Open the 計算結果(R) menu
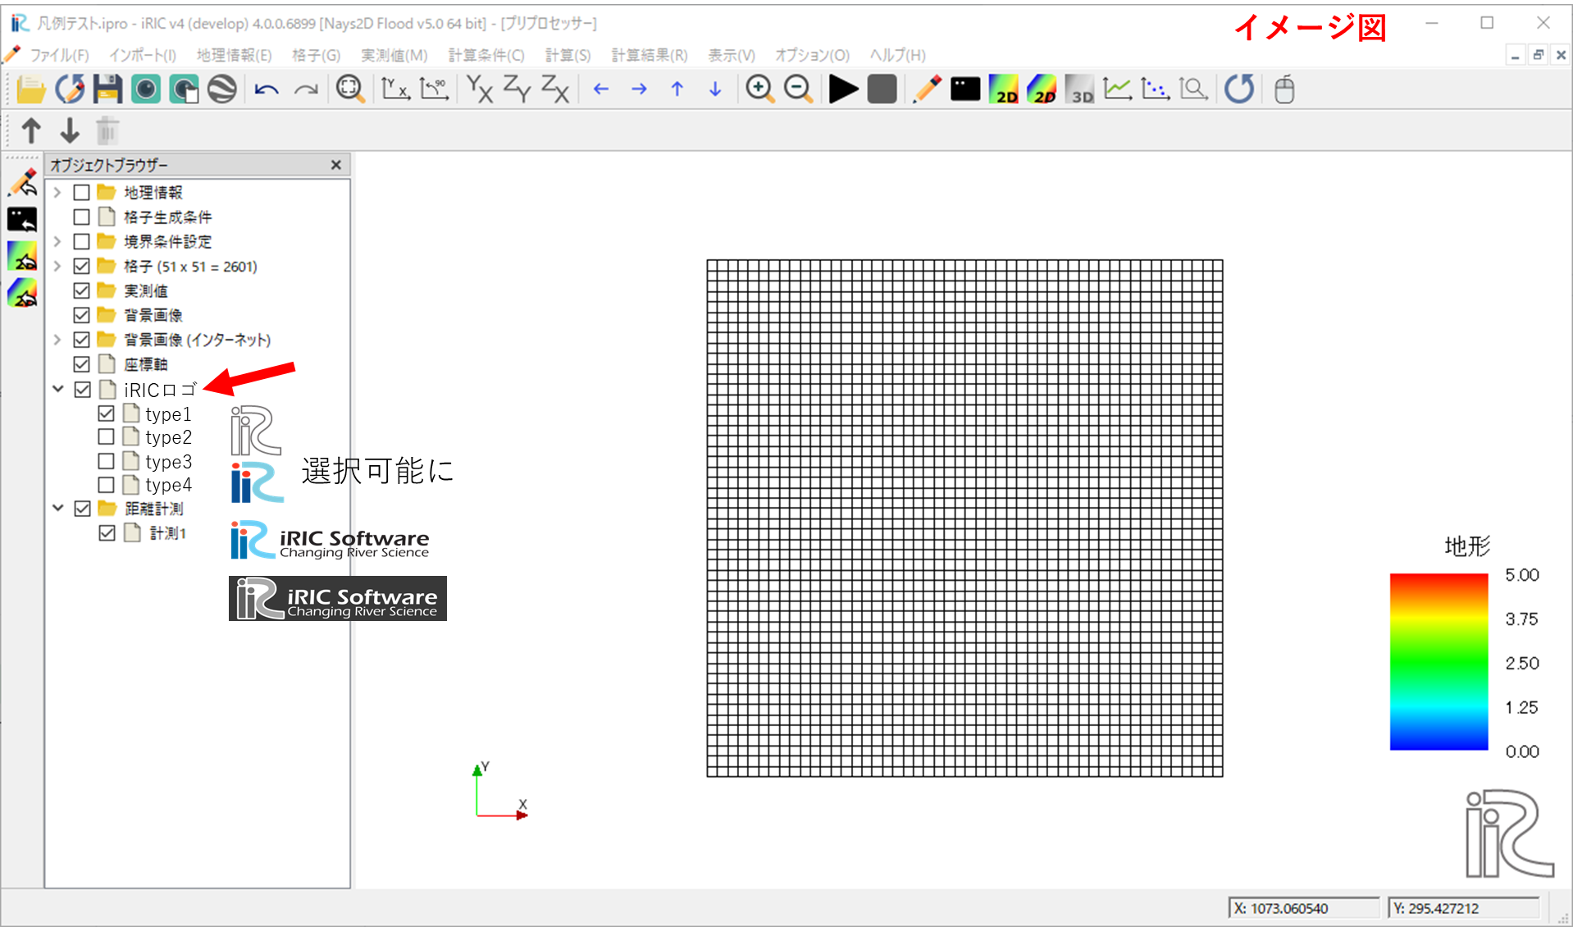 pyautogui.click(x=648, y=55)
